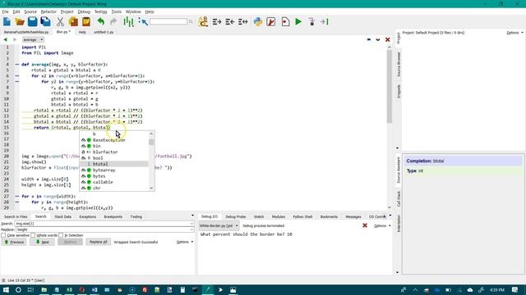Screen dimensions: 526x295
Task: Open the Debug menu
Action: pos(84,11)
